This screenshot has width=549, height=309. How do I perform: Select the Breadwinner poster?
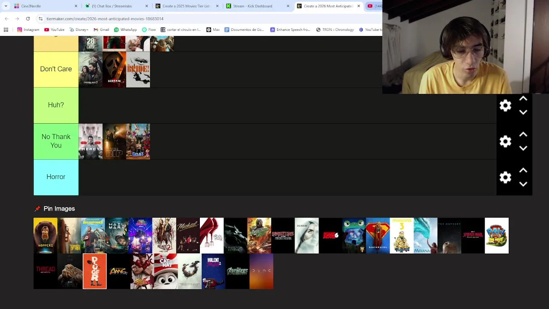(93, 236)
